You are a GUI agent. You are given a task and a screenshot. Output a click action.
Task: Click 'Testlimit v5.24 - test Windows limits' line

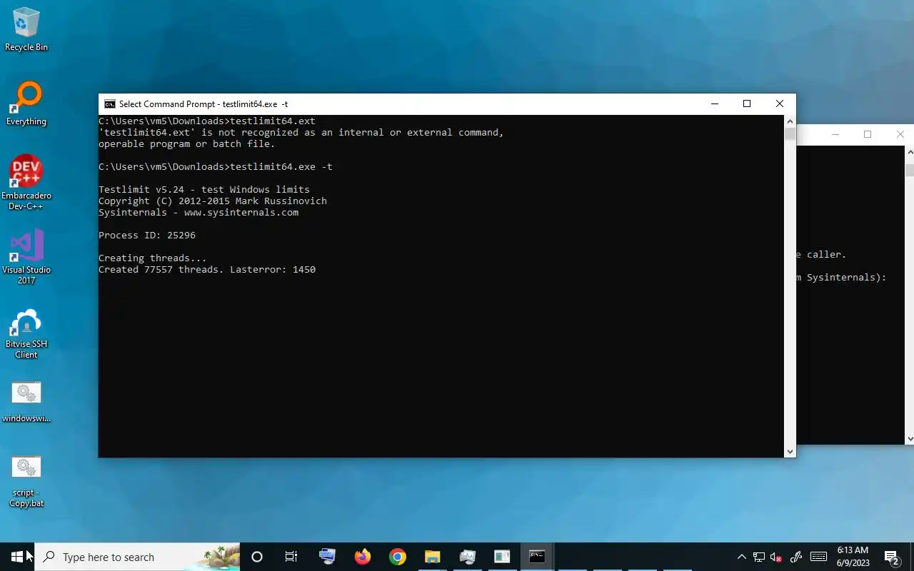204,190
